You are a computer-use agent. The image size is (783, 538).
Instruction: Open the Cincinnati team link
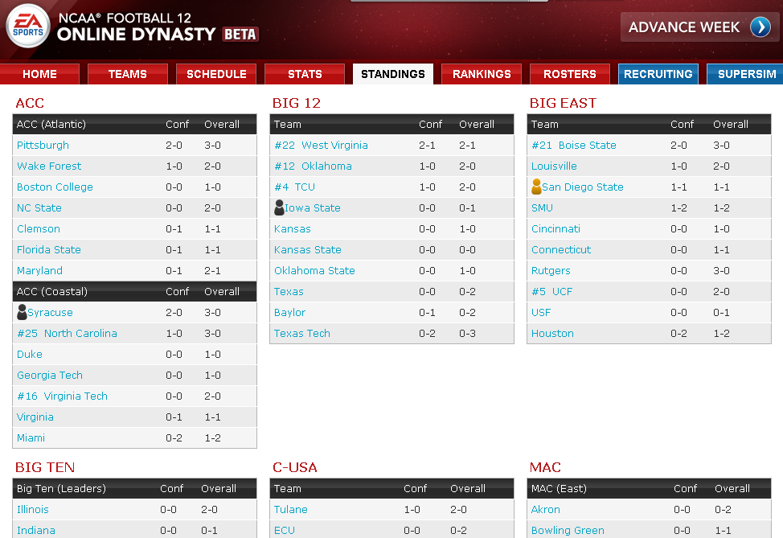[555, 228]
